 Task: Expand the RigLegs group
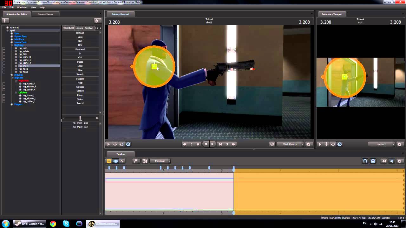tap(12, 75)
